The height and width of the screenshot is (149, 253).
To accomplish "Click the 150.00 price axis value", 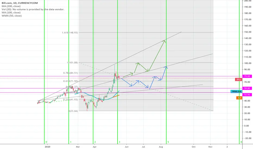I will pos(248,32).
